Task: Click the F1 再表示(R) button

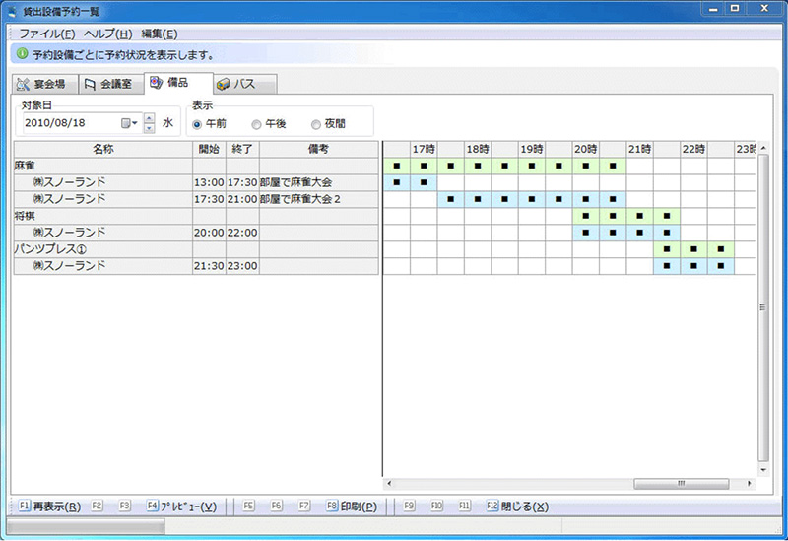Action: coord(49,507)
